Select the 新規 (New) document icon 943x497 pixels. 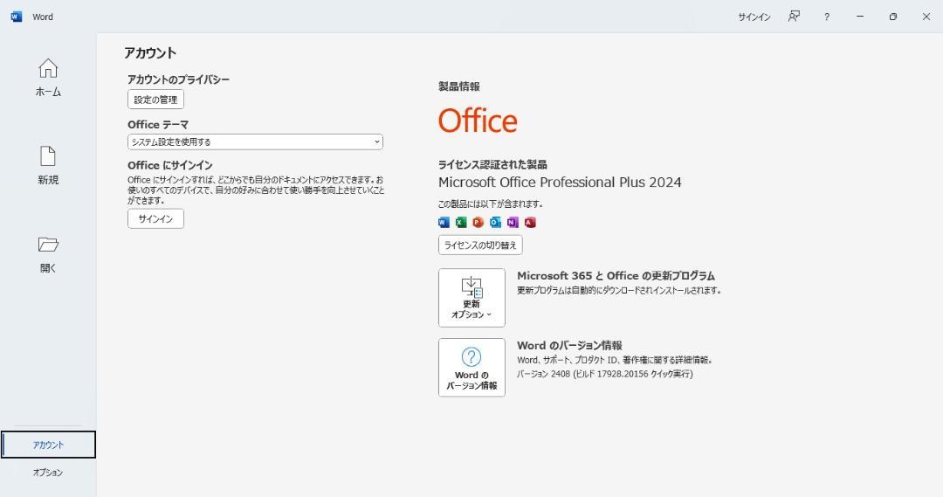click(48, 155)
